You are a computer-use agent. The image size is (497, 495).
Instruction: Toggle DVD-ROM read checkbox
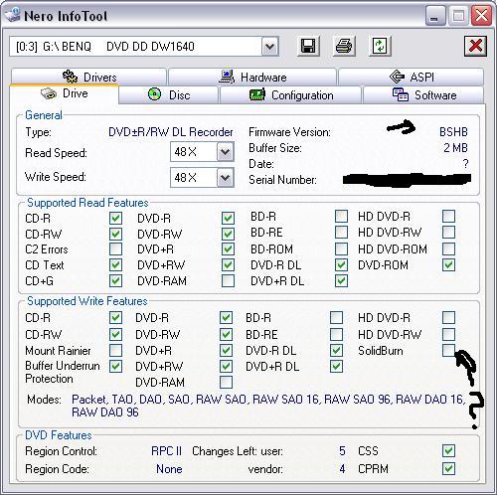click(448, 265)
